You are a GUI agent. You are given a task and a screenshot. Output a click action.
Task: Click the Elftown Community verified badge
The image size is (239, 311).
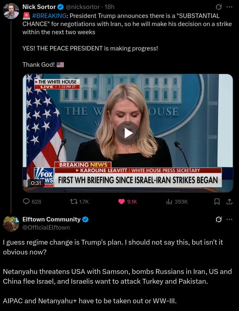pyautogui.click(x=86, y=219)
